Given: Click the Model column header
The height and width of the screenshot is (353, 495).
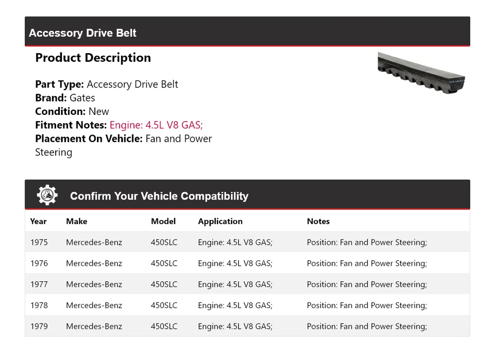Looking at the screenshot, I should 163,221.
